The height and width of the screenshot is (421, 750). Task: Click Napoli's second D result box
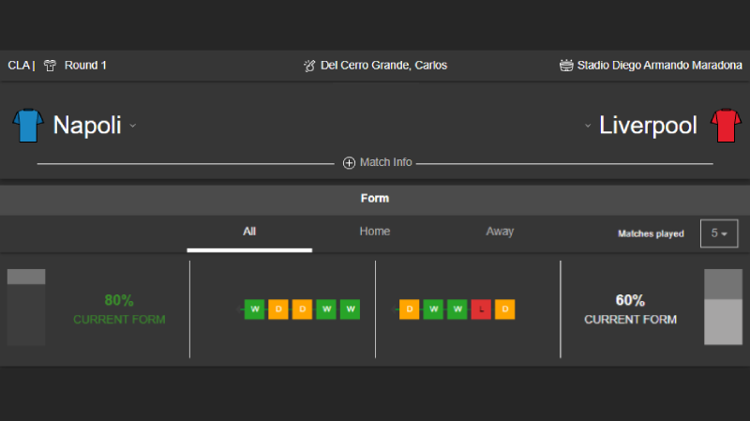302,309
